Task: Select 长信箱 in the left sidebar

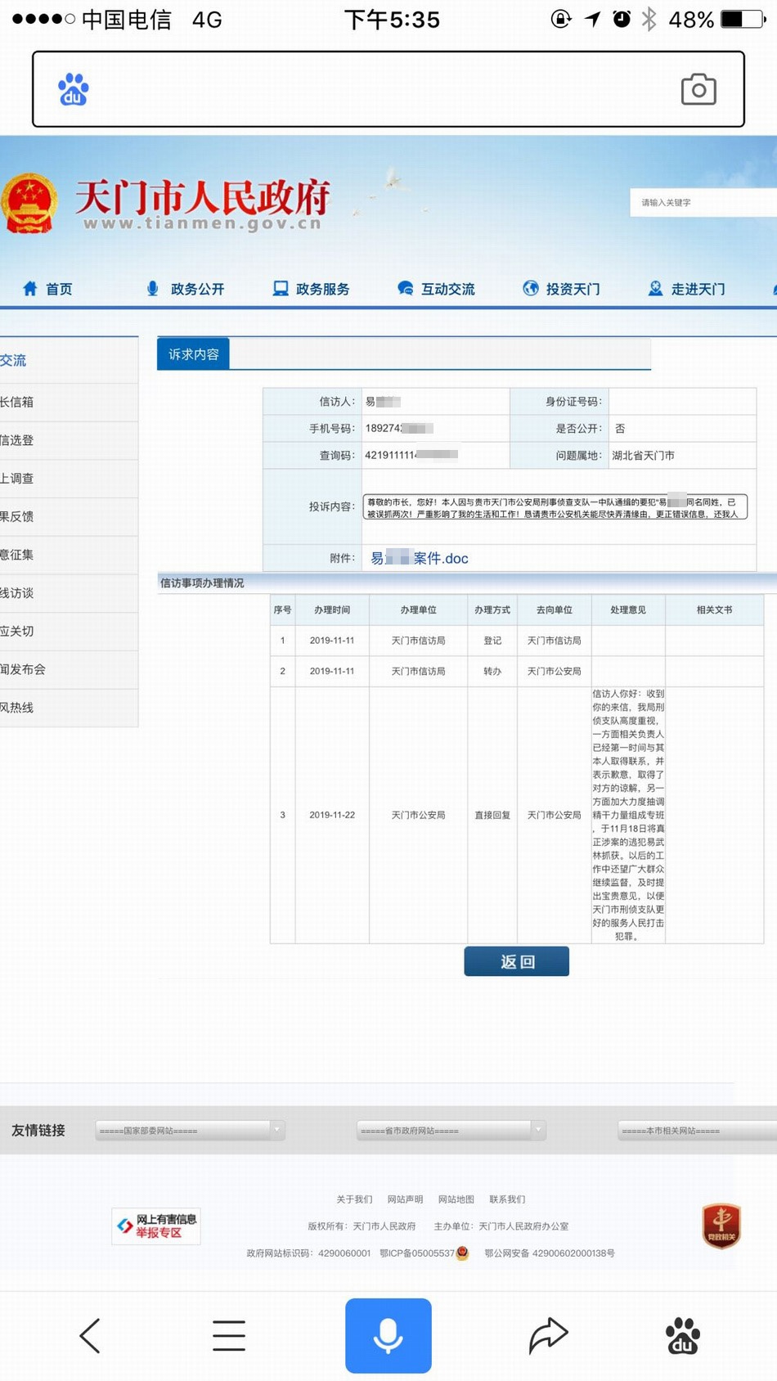Action: pos(69,402)
